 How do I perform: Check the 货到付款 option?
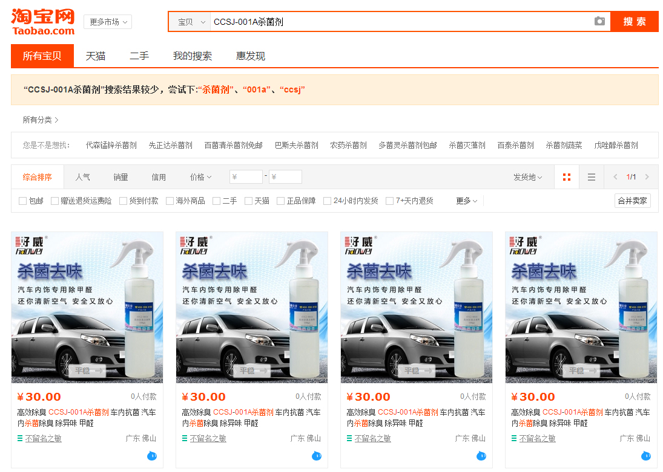pos(123,201)
